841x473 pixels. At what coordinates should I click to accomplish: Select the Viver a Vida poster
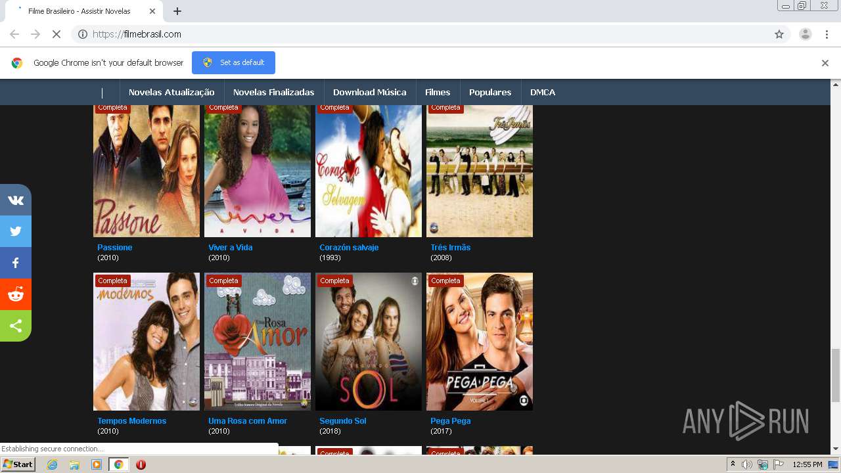[258, 171]
